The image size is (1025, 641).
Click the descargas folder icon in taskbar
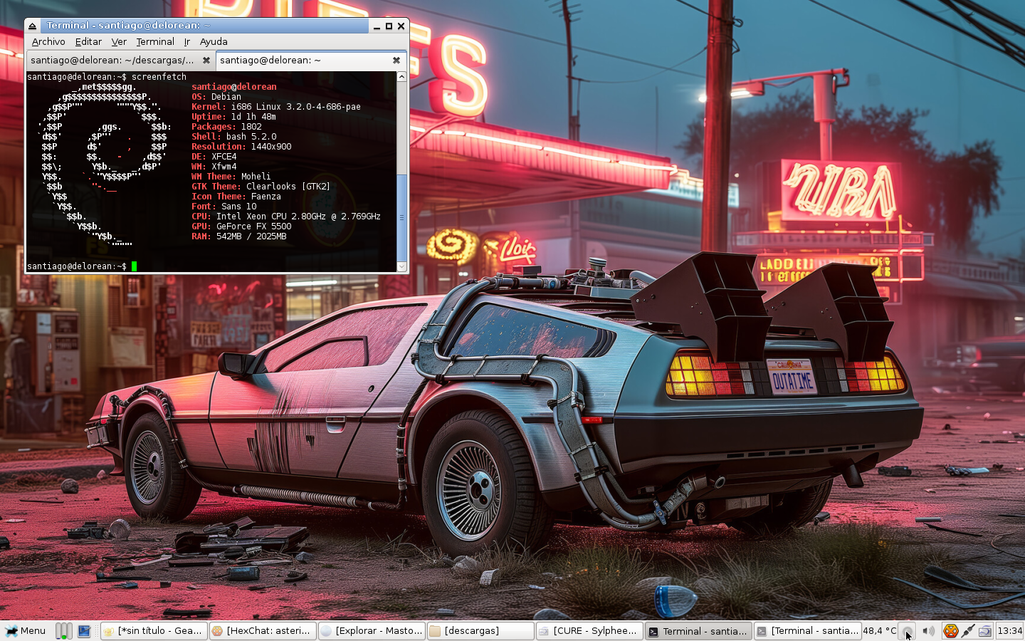coord(435,631)
